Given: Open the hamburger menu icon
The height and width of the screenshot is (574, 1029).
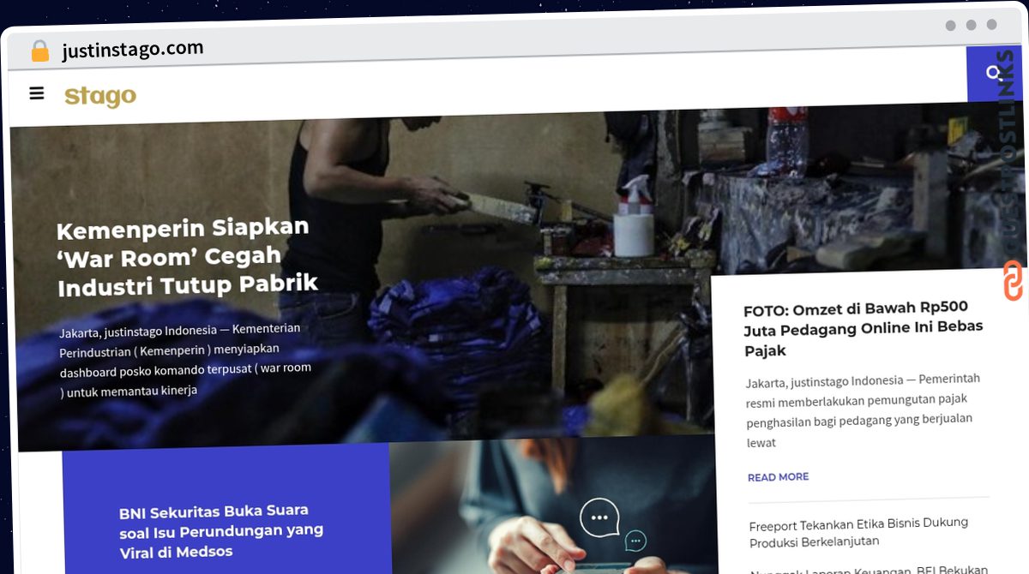Looking at the screenshot, I should (37, 93).
